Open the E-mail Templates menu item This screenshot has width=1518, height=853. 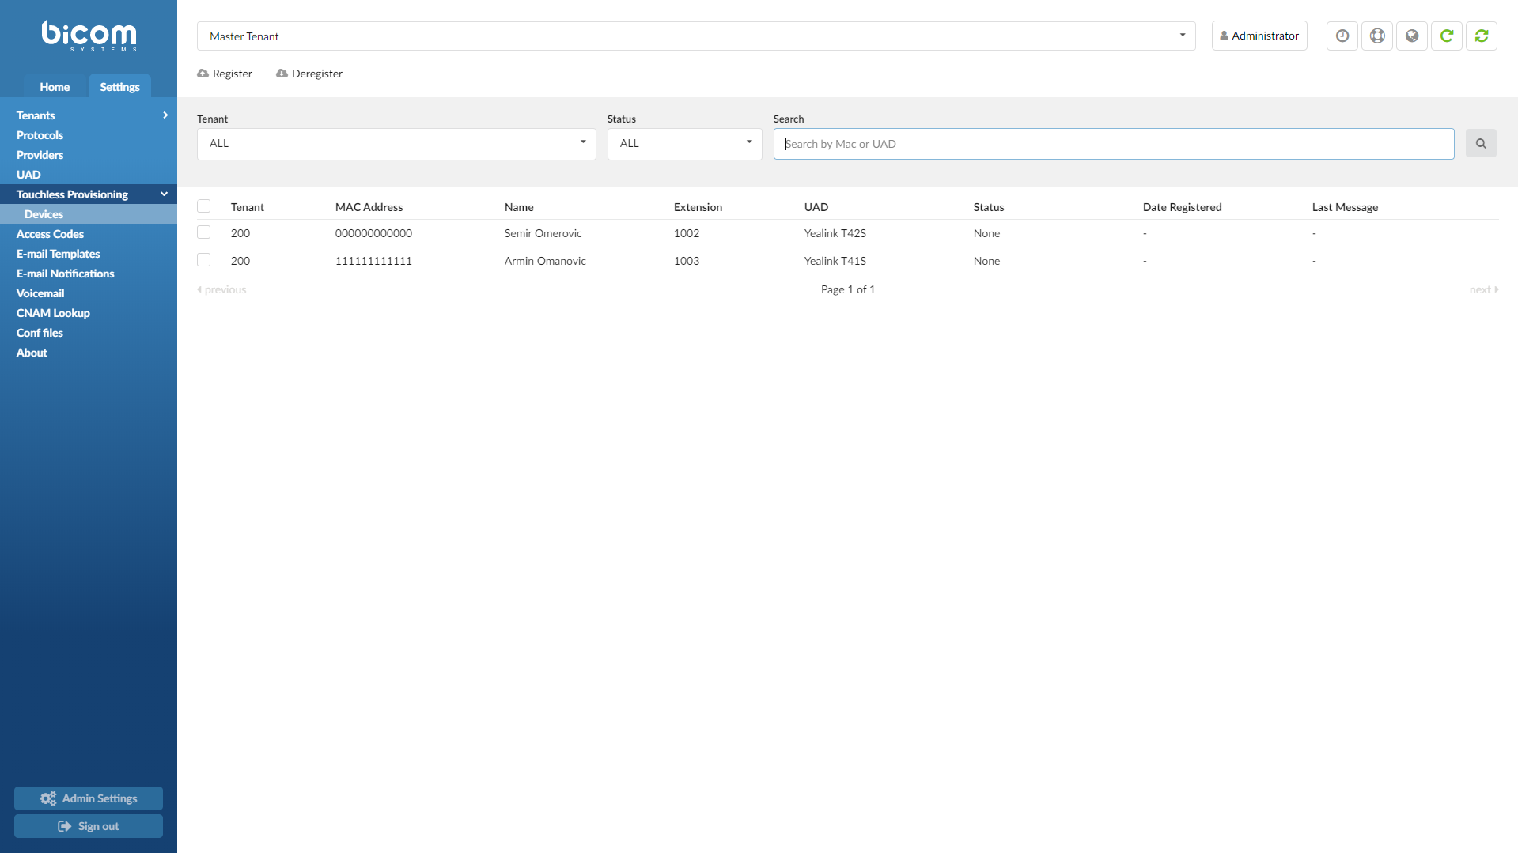(59, 253)
